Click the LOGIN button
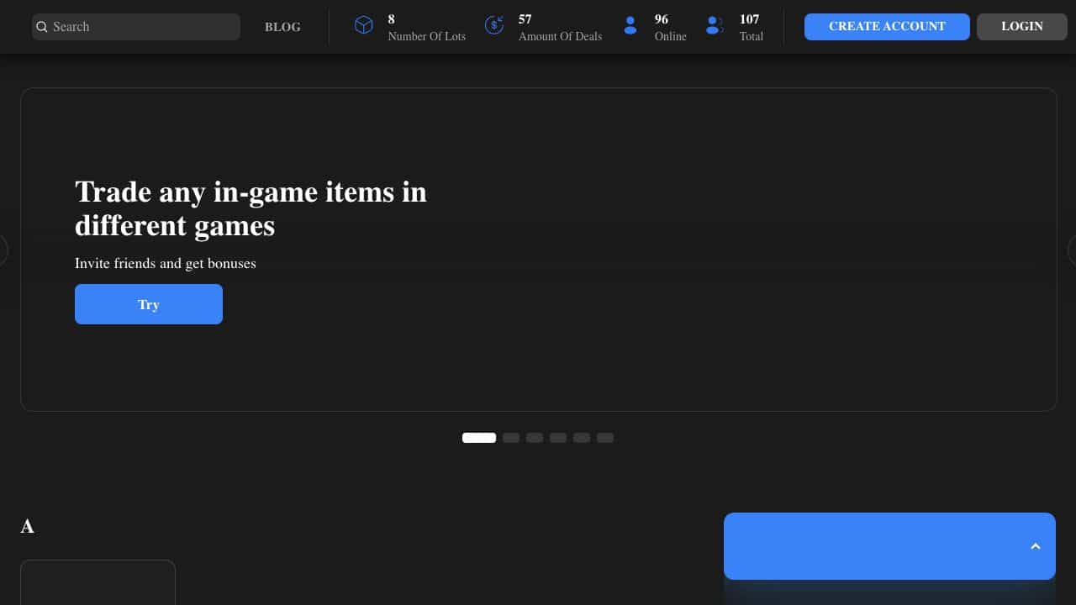The height and width of the screenshot is (605, 1076). coord(1022,27)
